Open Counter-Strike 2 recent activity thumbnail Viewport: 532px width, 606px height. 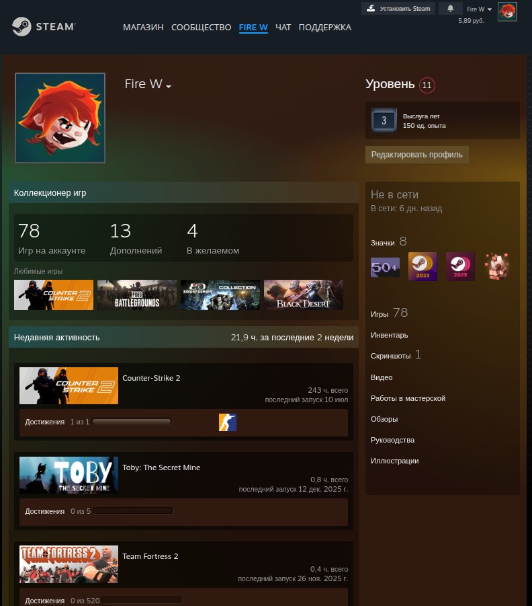pyautogui.click(x=69, y=385)
